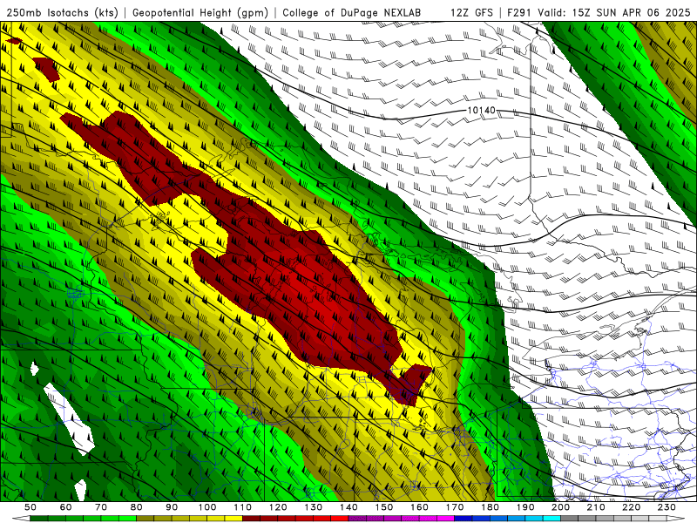The height and width of the screenshot is (523, 697).
Task: Click the "F291" forecast hour text
Action: 519,13
